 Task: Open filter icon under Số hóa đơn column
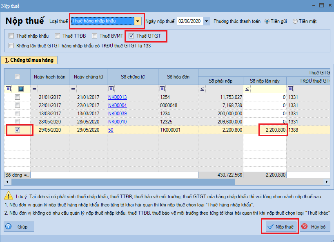click(162, 89)
